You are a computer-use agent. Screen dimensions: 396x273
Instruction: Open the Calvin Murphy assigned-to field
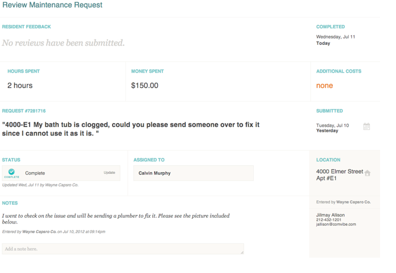coord(193,173)
